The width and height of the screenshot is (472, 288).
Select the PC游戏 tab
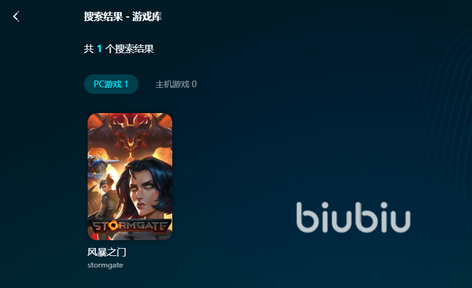pos(111,84)
